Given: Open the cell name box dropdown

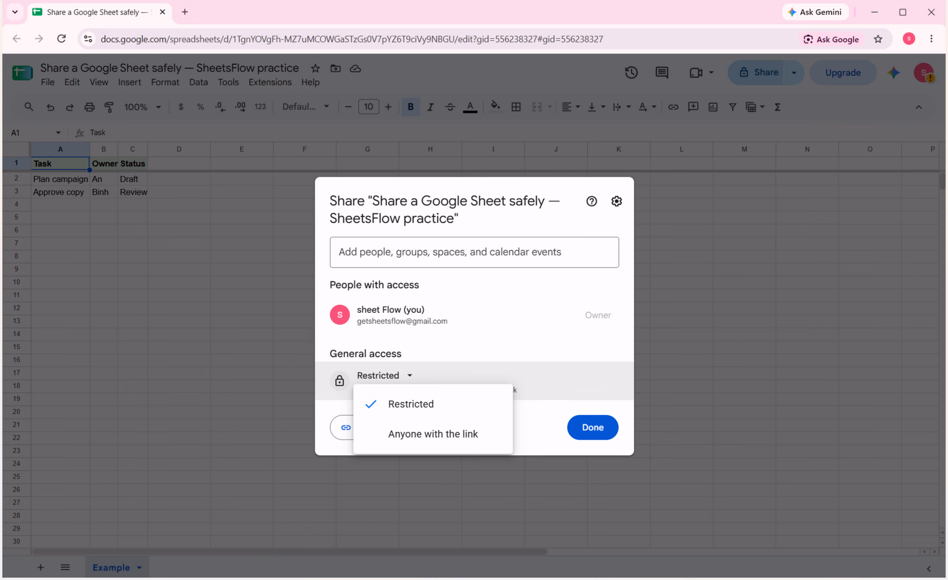Looking at the screenshot, I should (58, 133).
